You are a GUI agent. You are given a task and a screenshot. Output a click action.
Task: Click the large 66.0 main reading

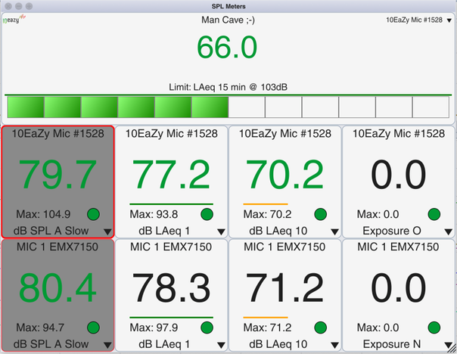click(228, 47)
